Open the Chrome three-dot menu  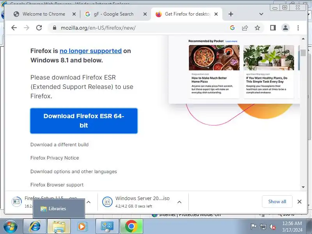click(x=298, y=28)
